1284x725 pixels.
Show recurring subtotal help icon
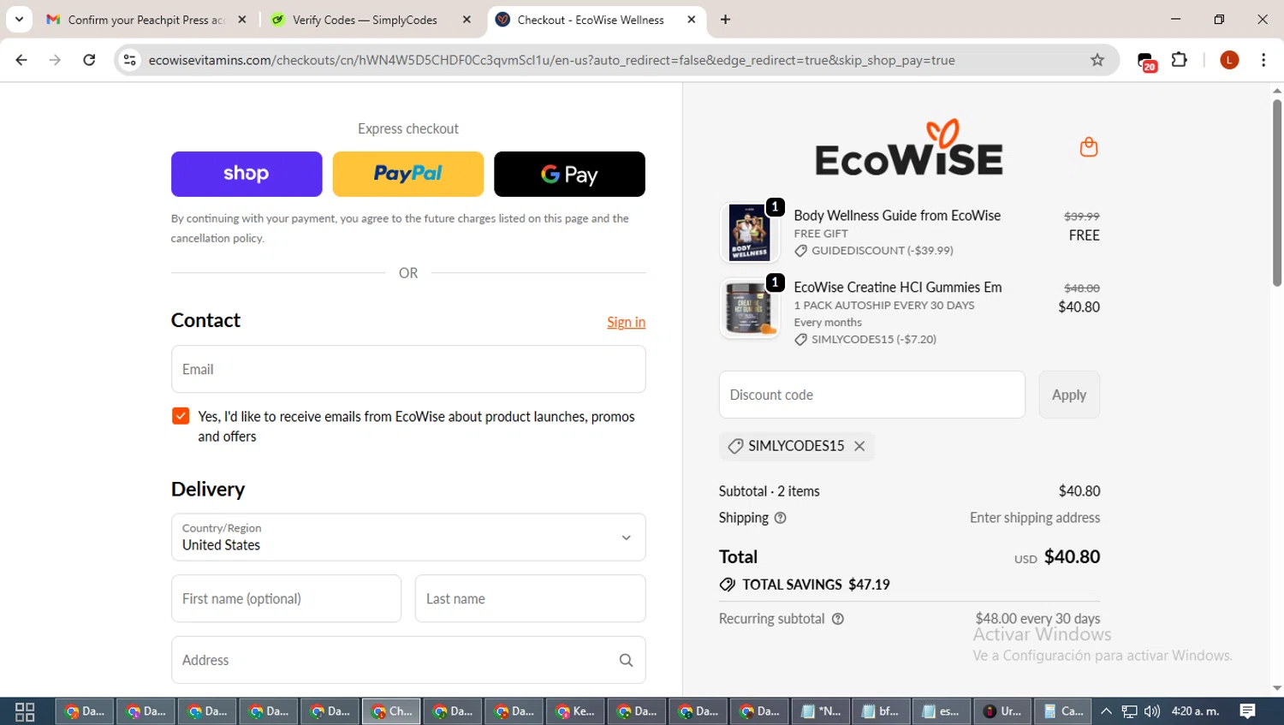(838, 619)
